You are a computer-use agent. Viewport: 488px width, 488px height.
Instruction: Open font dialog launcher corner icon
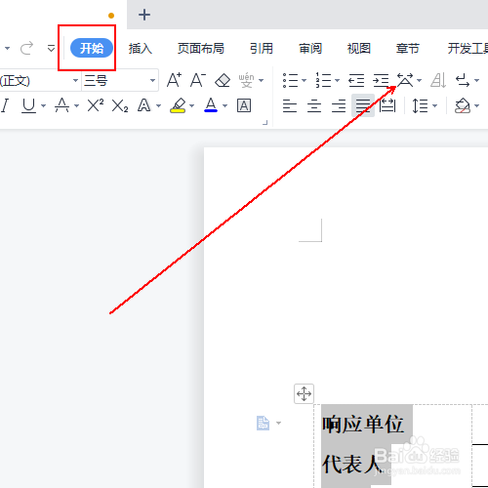tap(265, 123)
